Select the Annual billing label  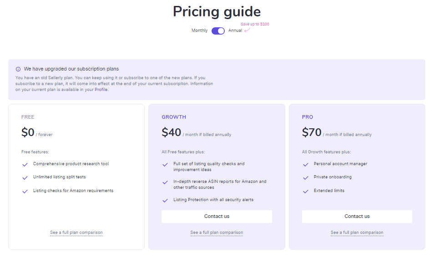[235, 30]
